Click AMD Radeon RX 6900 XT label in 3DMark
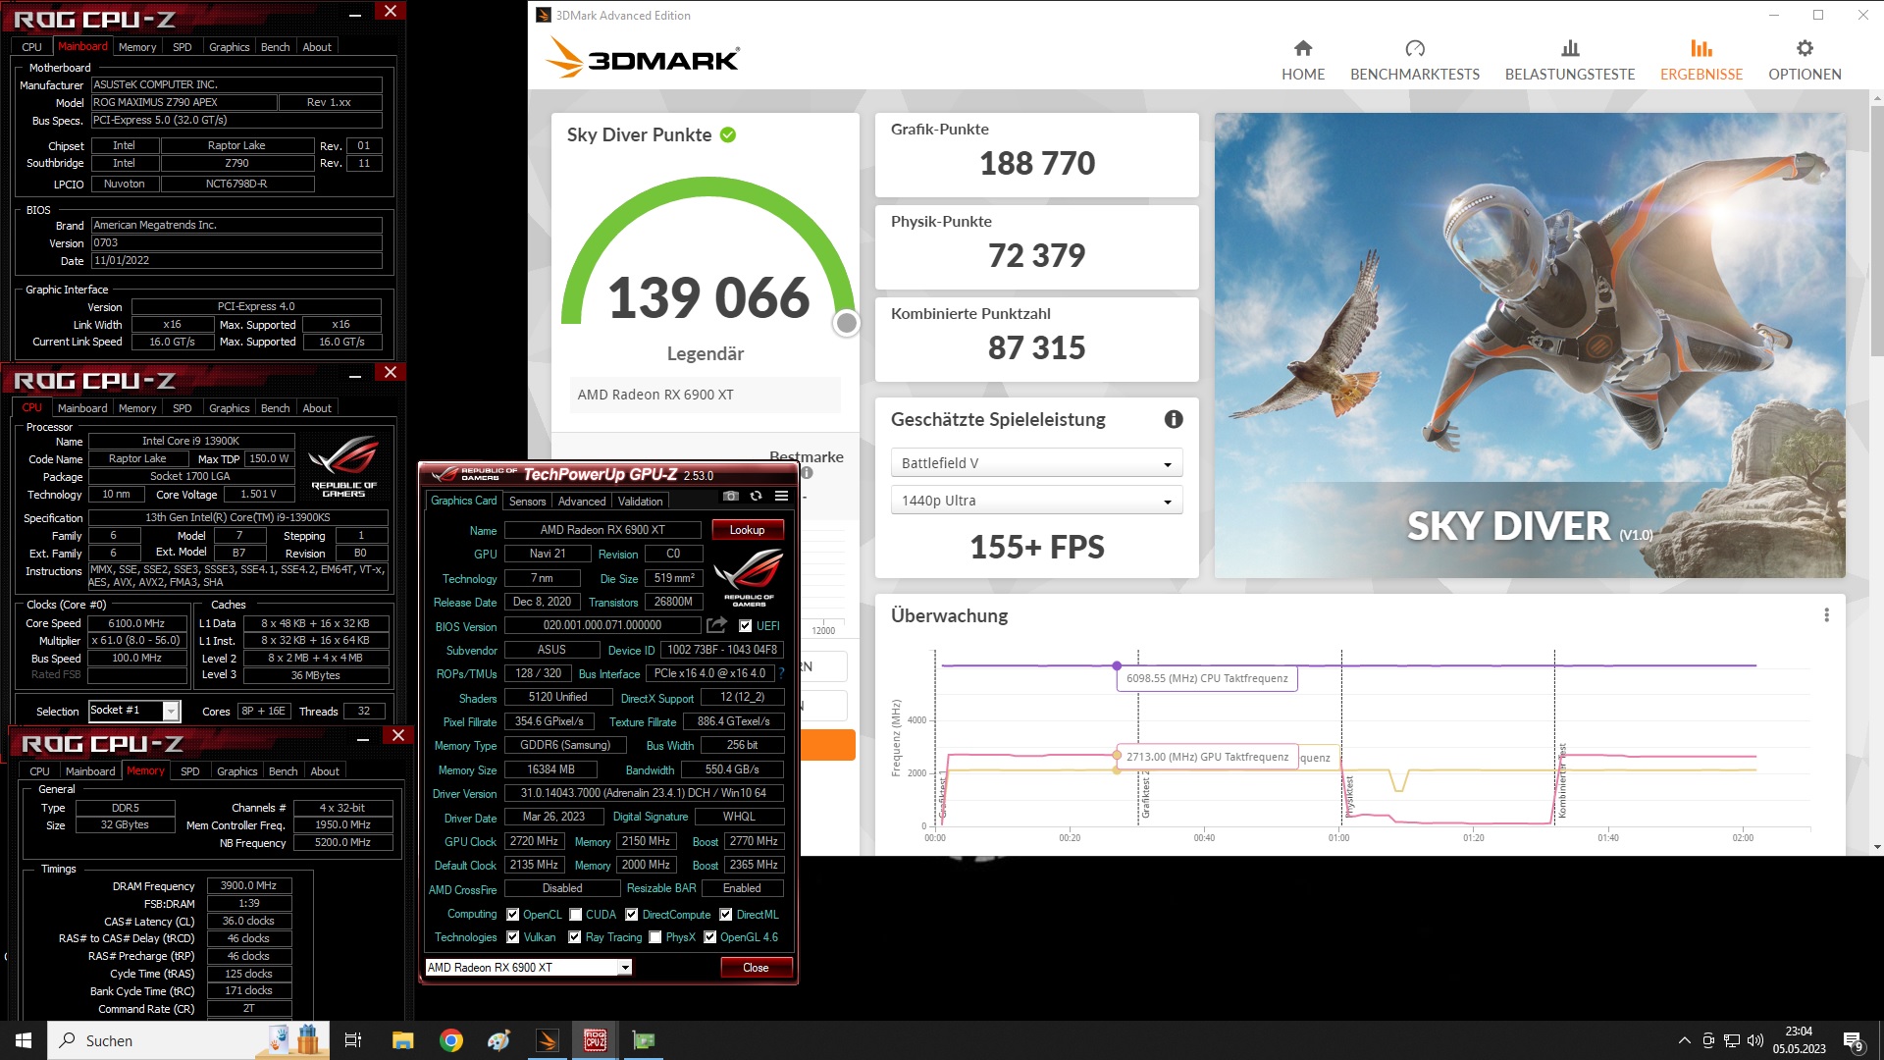Screen dimensions: 1884x1060 pyautogui.click(x=655, y=395)
